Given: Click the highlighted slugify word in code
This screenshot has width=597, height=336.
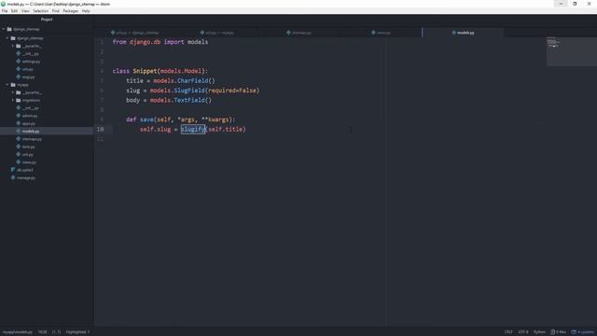Looking at the screenshot, I should (x=193, y=129).
